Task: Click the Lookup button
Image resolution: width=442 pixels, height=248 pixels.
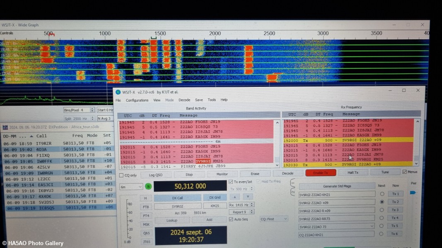Action: pos(171,220)
